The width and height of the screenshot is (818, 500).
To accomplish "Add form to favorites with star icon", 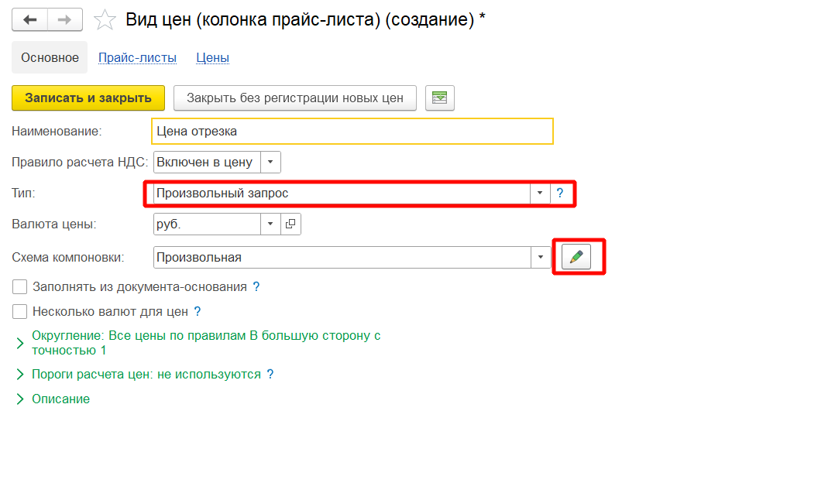I will click(x=105, y=20).
